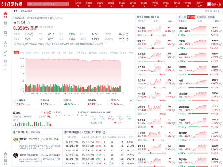223x167 pixels.
Task: Click the user avatar icon in header
Action: (x=209, y=4)
